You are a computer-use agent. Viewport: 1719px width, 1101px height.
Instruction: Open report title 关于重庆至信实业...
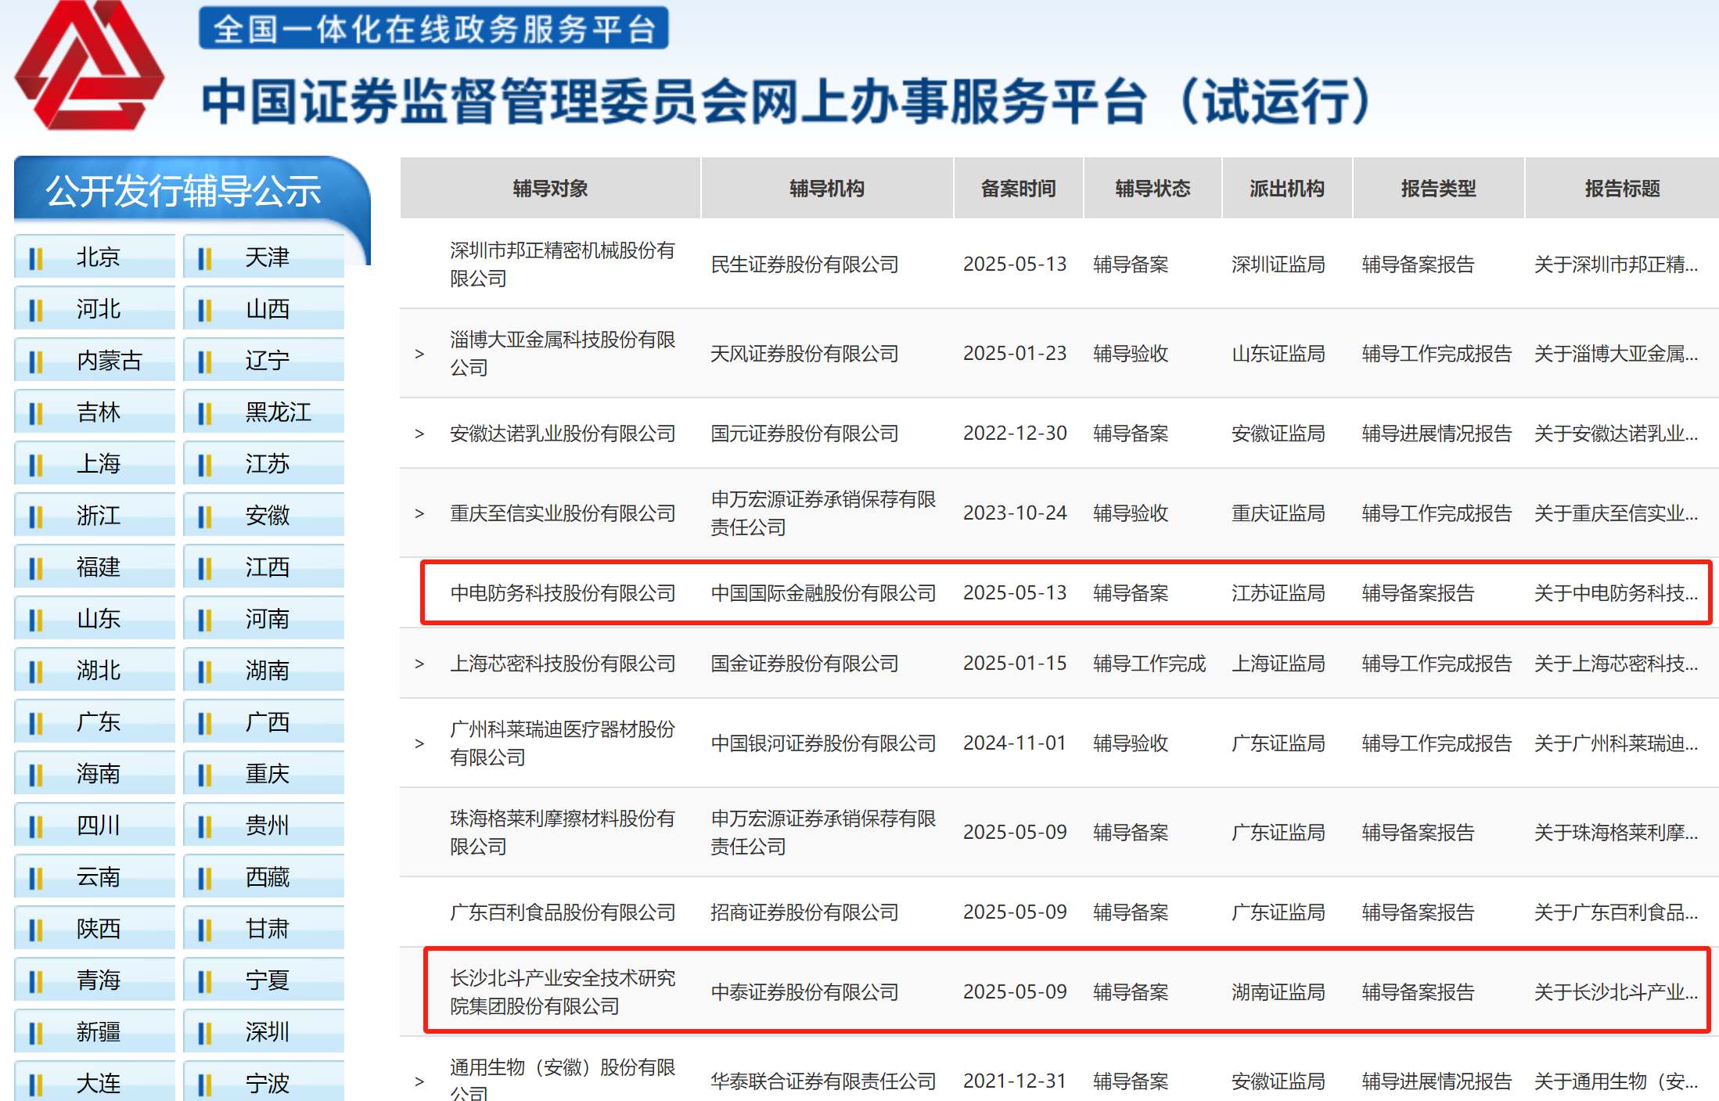1616,513
